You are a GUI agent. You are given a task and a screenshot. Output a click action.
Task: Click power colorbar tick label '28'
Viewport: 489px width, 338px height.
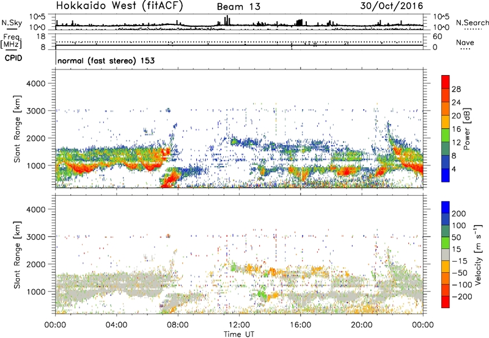pyautogui.click(x=456, y=89)
